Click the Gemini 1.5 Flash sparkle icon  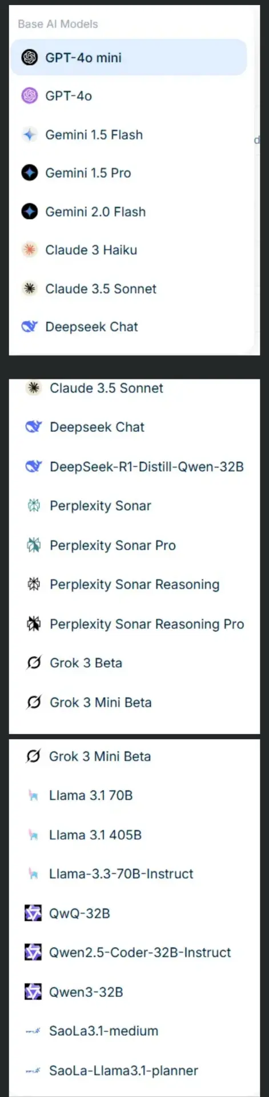29,135
